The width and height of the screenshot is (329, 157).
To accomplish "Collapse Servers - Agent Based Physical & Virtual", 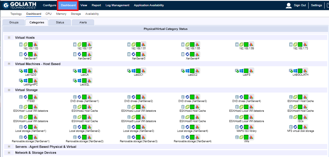I will click(9, 147).
